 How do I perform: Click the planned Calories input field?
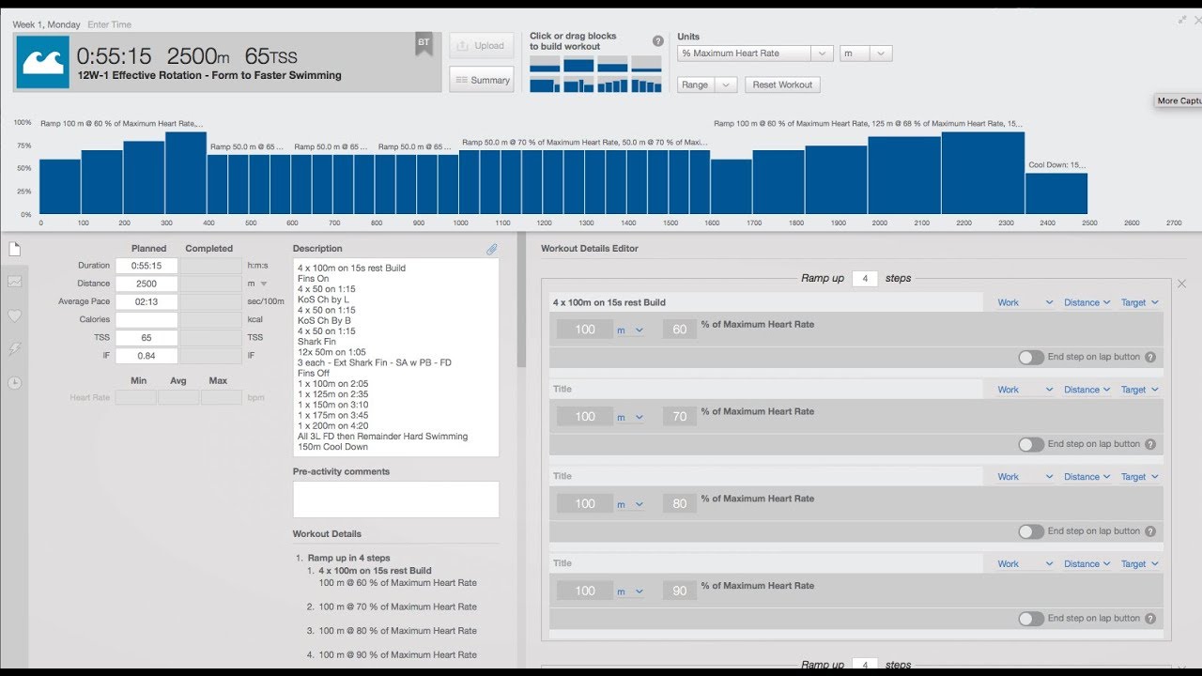point(146,320)
